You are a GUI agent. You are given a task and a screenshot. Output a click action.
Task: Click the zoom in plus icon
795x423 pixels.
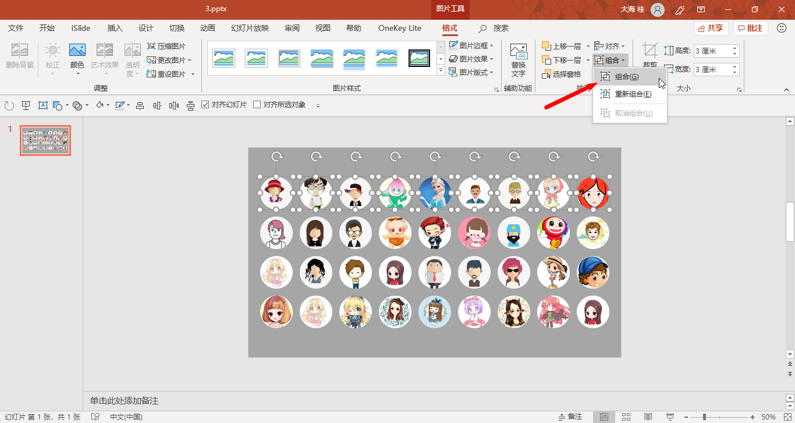pyautogui.click(x=753, y=417)
